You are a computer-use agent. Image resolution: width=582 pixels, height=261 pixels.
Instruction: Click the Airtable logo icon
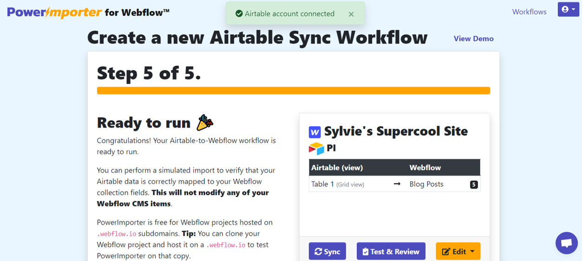point(316,149)
